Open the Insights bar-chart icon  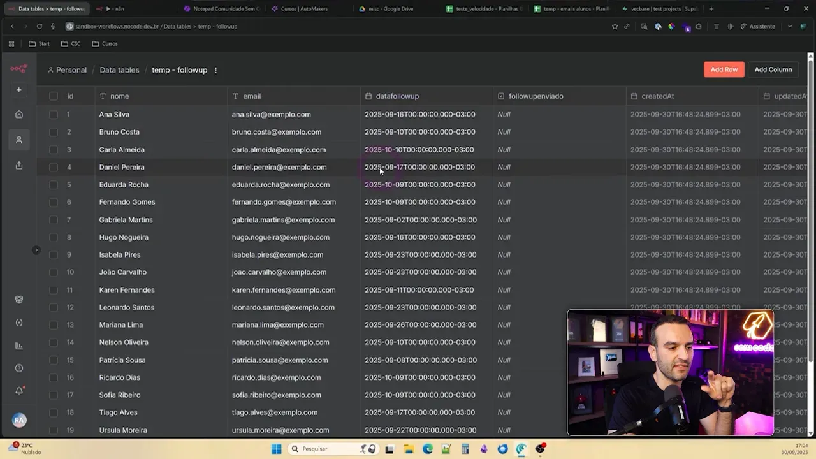pyautogui.click(x=19, y=345)
